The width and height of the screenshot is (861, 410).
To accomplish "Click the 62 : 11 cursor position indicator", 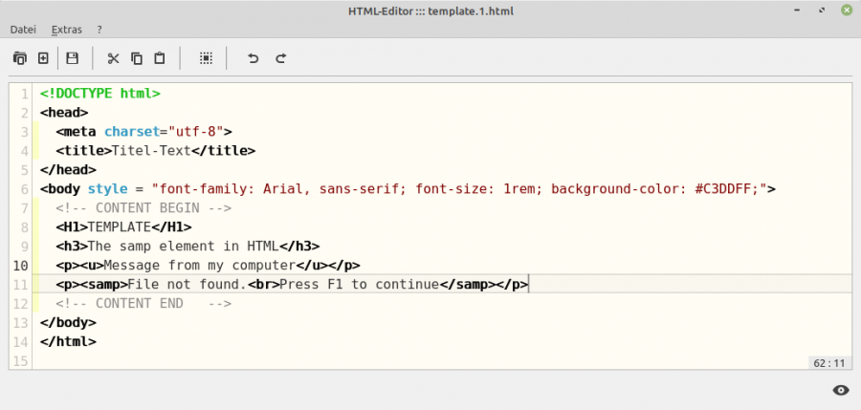I will 828,363.
